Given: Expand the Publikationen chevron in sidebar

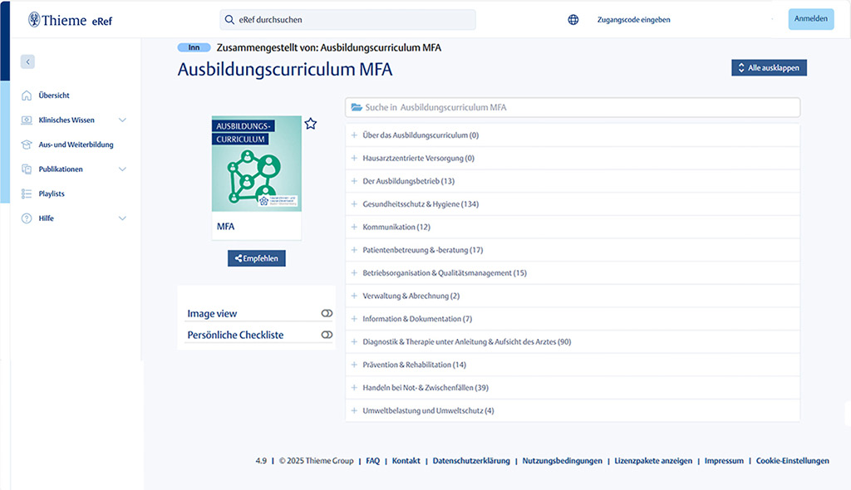Looking at the screenshot, I should point(122,169).
